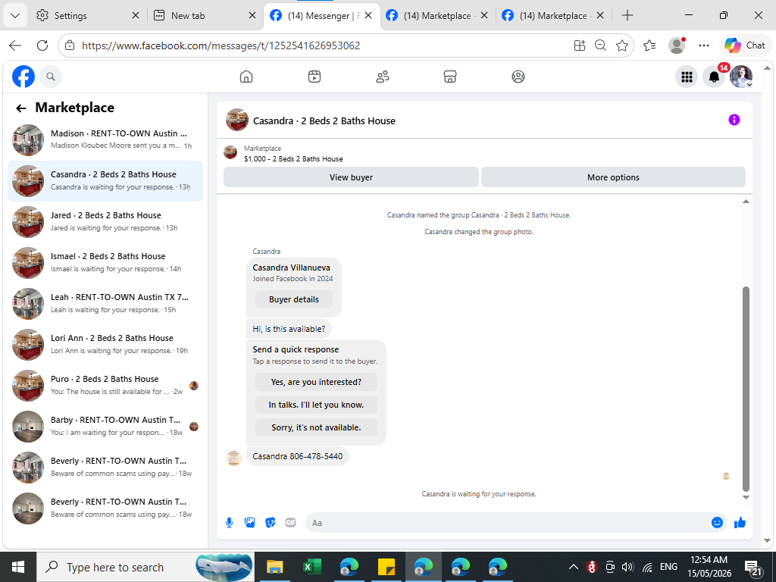Open the Facebook menu grid icon

687,77
